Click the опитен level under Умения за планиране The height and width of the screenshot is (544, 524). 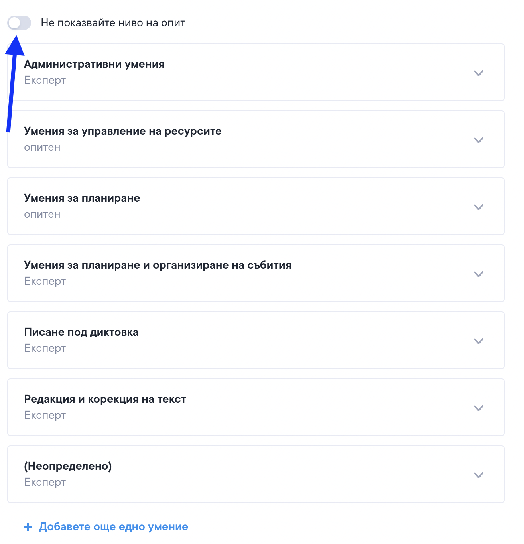pos(42,214)
